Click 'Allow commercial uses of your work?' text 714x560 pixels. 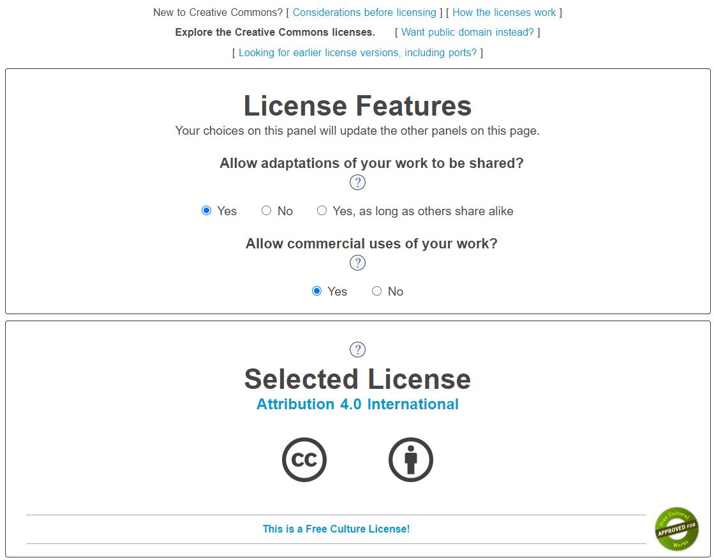371,243
